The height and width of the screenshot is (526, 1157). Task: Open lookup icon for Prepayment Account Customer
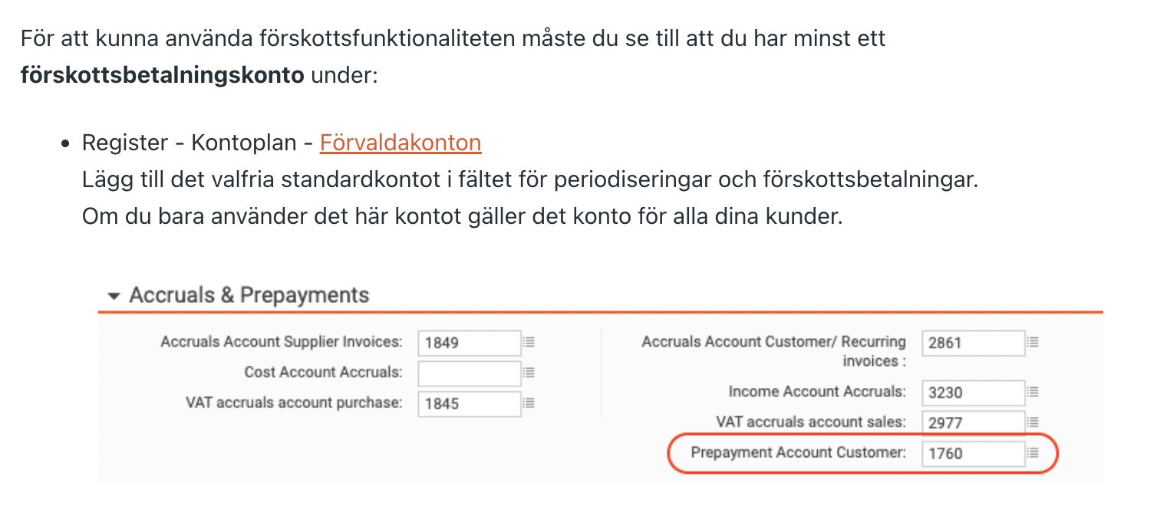pyautogui.click(x=1033, y=452)
